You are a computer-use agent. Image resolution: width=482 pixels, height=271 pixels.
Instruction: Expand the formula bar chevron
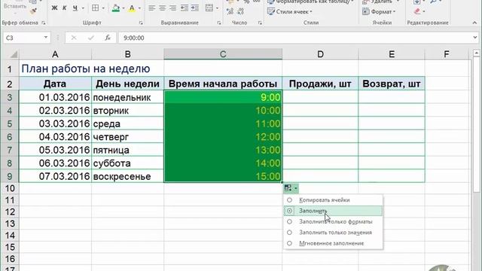pyautogui.click(x=475, y=38)
